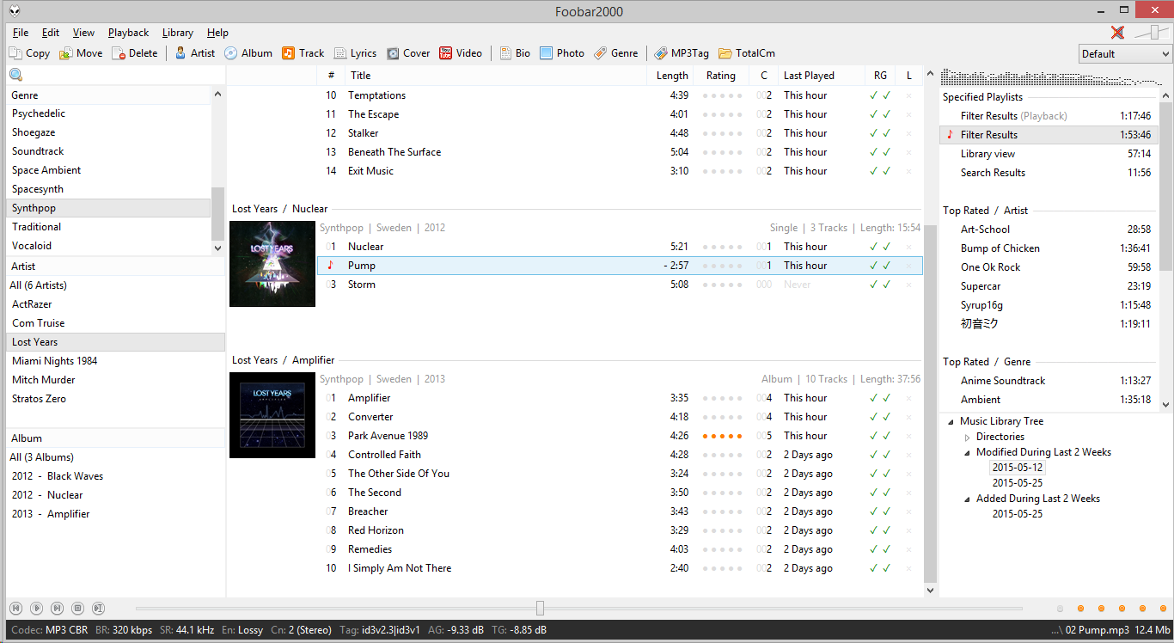Toggle the first grey dot in bottom-right row
This screenshot has height=643, width=1174.
tap(1060, 609)
